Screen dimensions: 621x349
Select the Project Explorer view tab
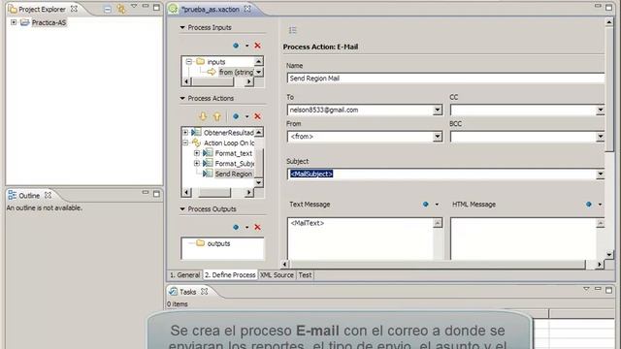pyautogui.click(x=42, y=9)
